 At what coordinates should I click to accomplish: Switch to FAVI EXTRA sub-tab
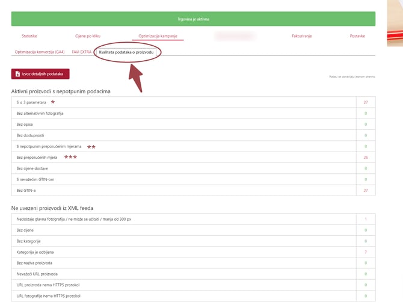[x=82, y=52]
